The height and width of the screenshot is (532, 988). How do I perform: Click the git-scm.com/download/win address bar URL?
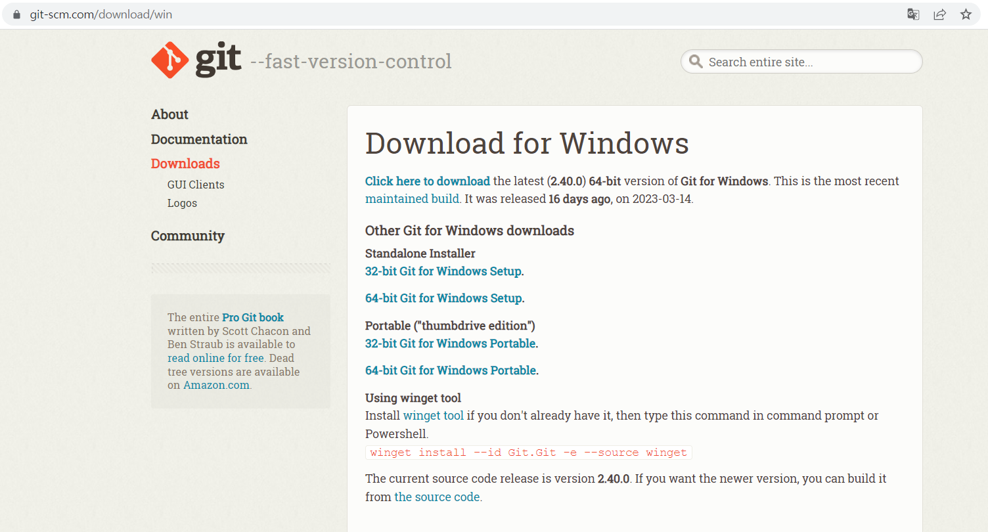coord(101,14)
